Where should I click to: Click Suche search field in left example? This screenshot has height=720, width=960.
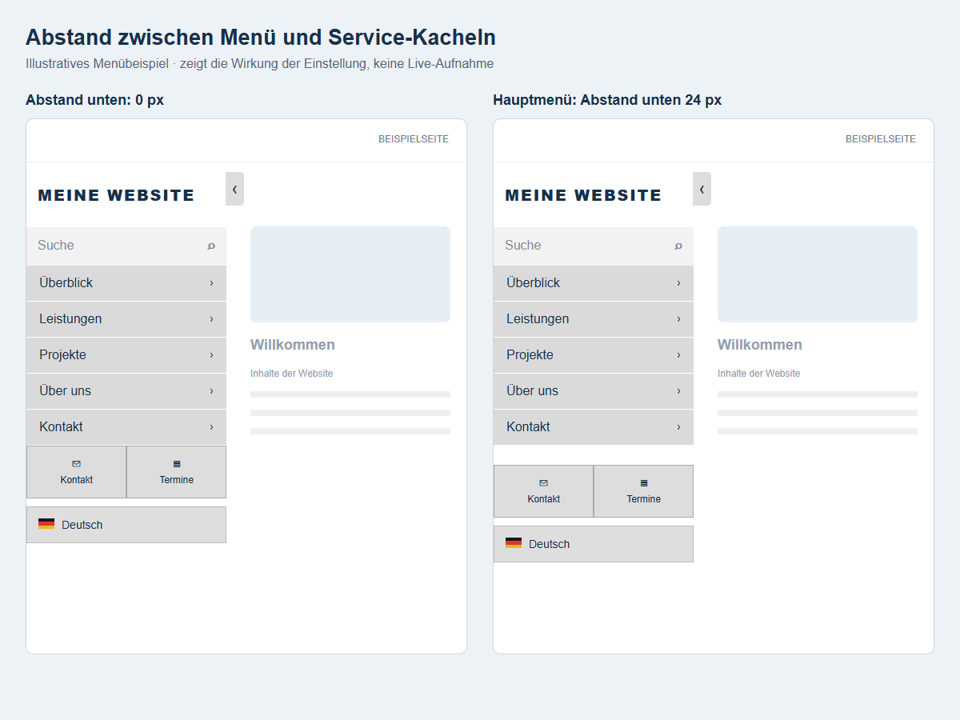pos(126,246)
